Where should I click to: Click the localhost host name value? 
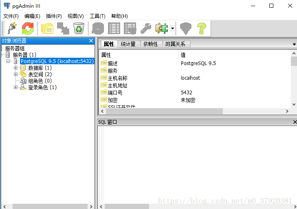(190, 78)
